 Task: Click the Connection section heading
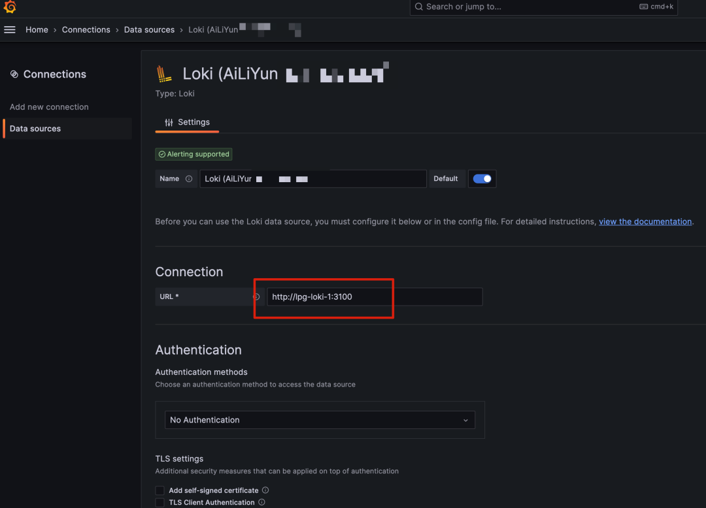click(x=189, y=272)
